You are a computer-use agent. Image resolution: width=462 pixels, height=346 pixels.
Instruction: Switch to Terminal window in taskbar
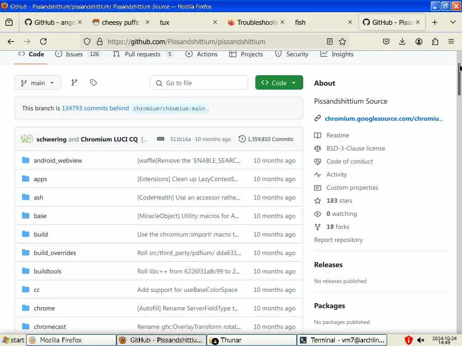[342, 340]
